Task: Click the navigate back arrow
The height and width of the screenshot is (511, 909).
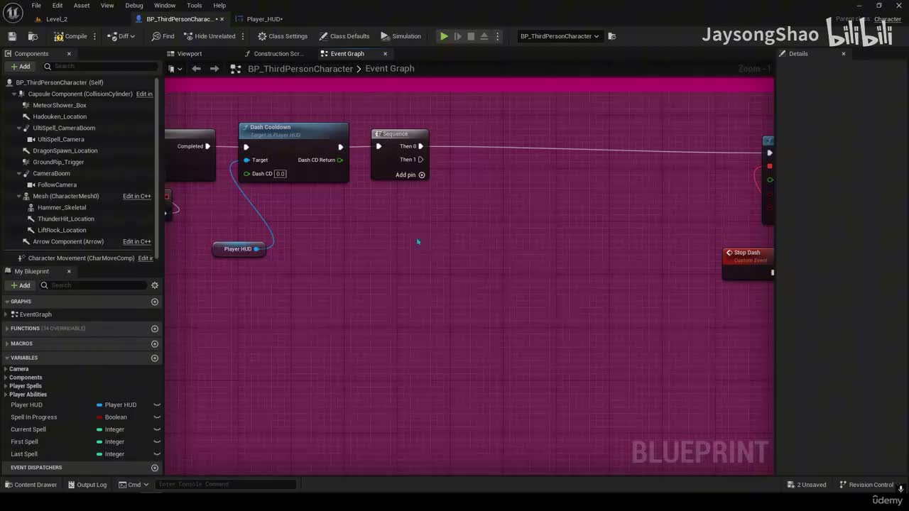Action: [x=196, y=69]
